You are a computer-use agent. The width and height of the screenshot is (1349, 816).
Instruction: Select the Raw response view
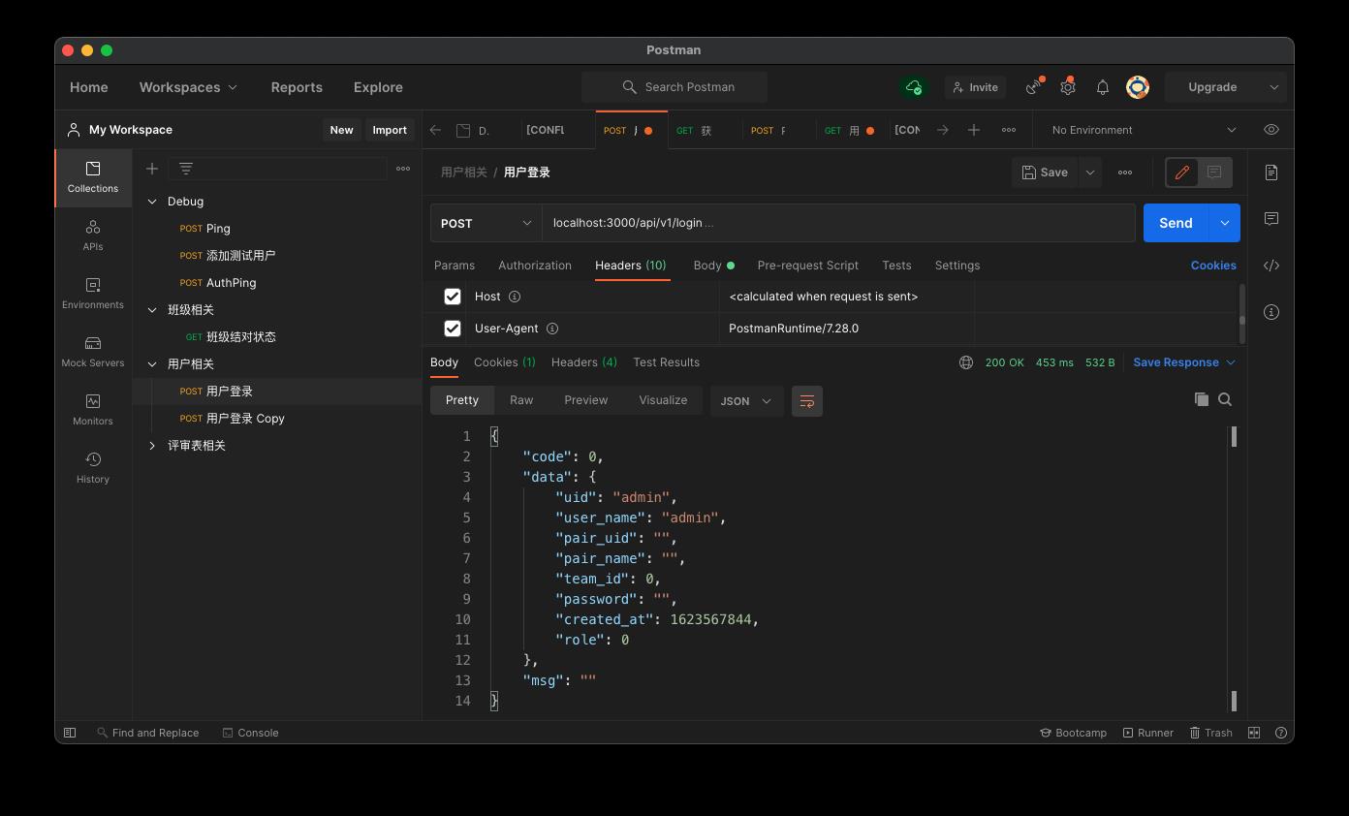(x=521, y=400)
